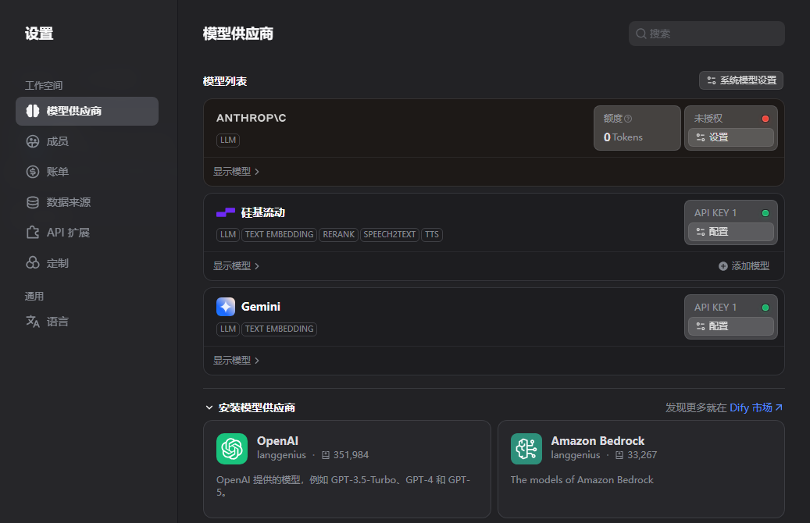The width and height of the screenshot is (810, 523).
Task: Open the 账单 billing tab
Action: pyautogui.click(x=57, y=172)
